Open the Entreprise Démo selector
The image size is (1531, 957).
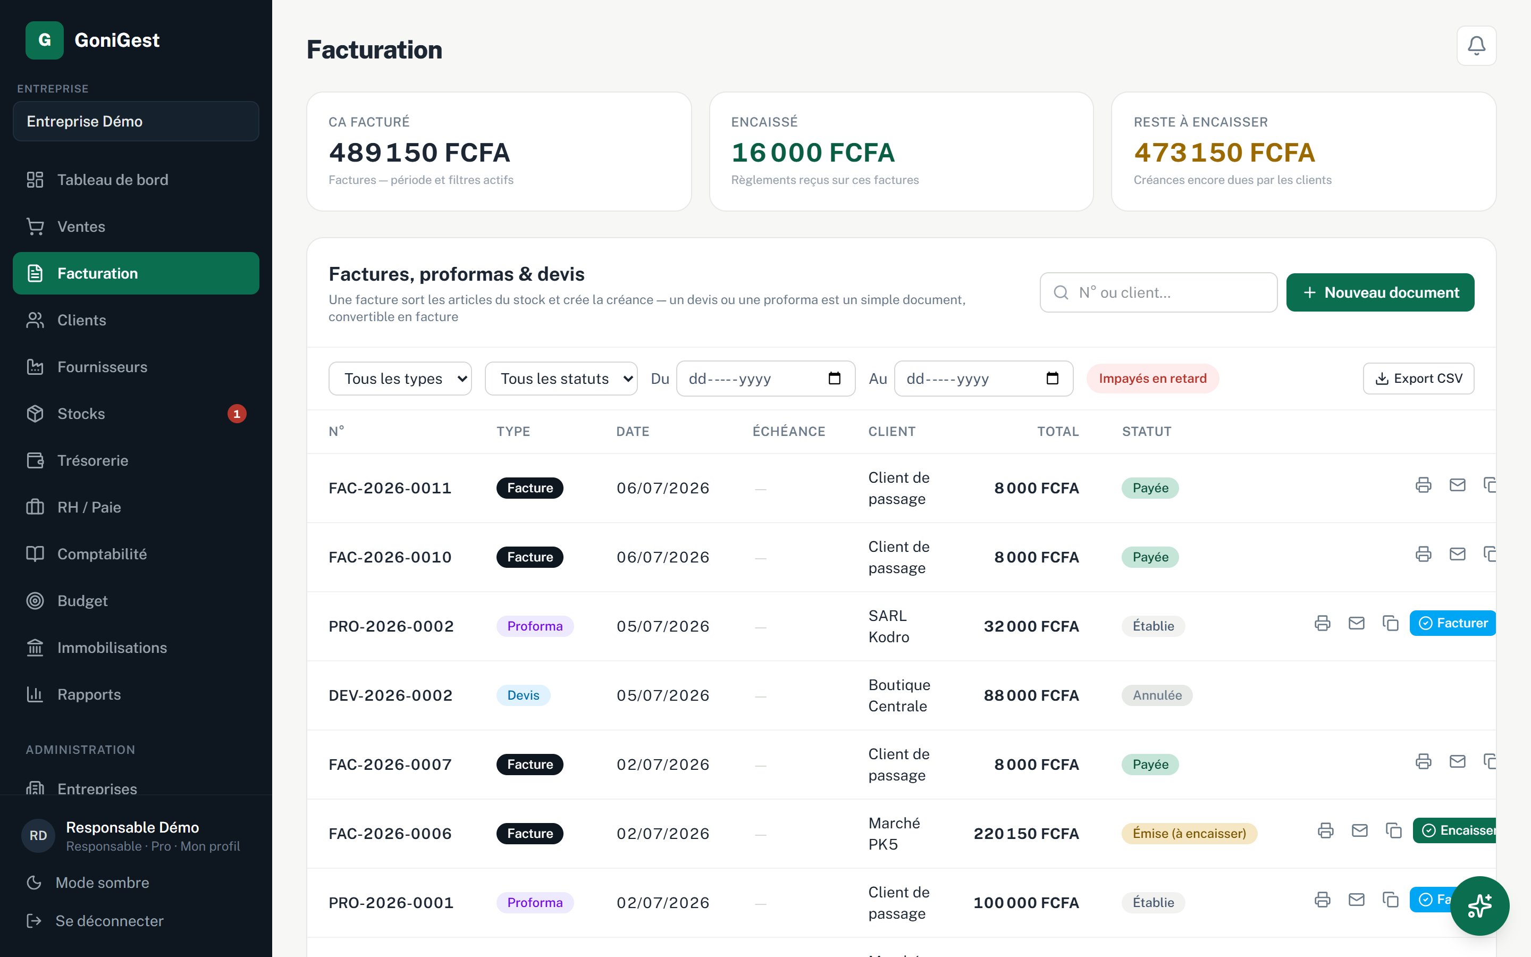[136, 122]
